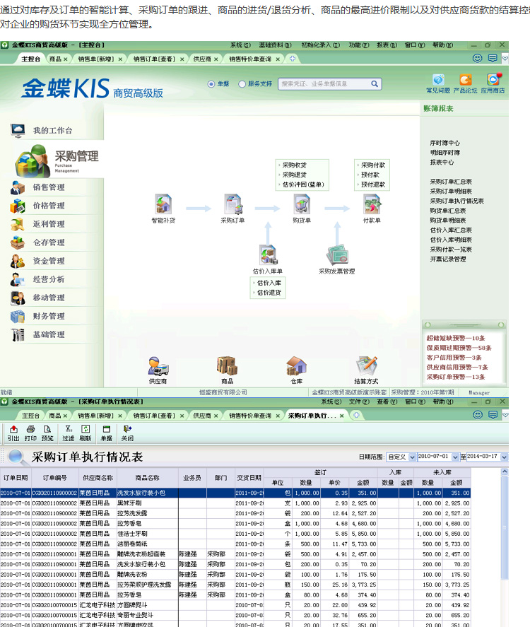Open 系统(S) menu in upper window

(x=240, y=45)
